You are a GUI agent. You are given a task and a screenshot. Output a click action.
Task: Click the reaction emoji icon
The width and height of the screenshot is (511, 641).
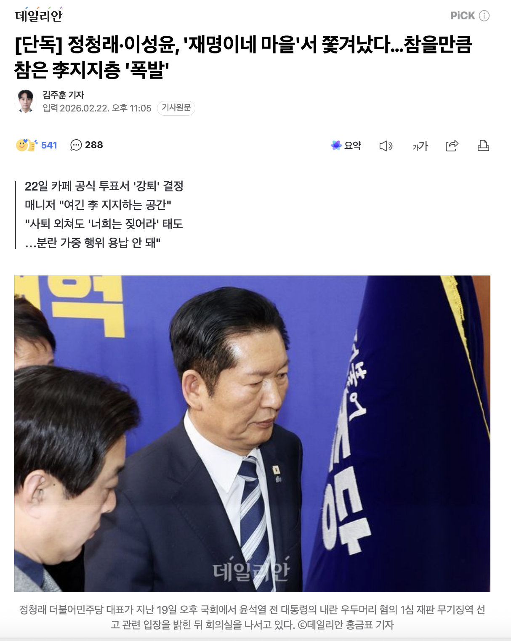pyautogui.click(x=27, y=145)
